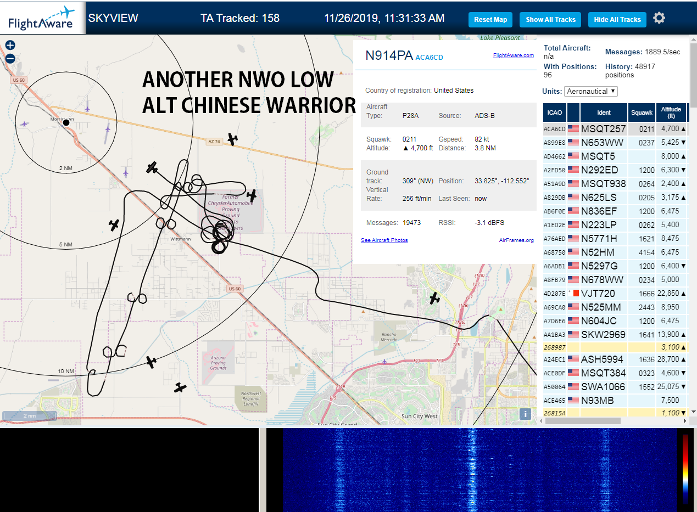Select the MSQT257 aircraft row
697x512 pixels.
[615, 129]
